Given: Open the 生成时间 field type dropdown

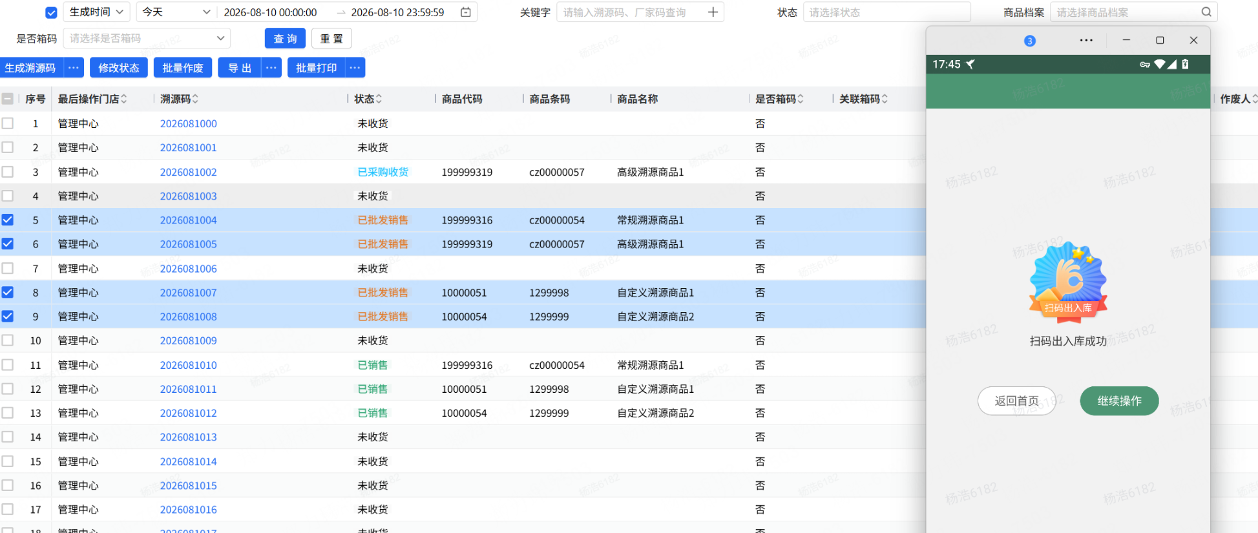Looking at the screenshot, I should pyautogui.click(x=96, y=12).
